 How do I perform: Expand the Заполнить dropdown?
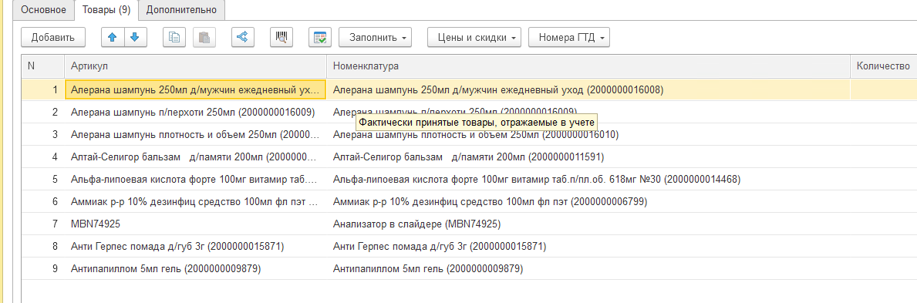375,38
